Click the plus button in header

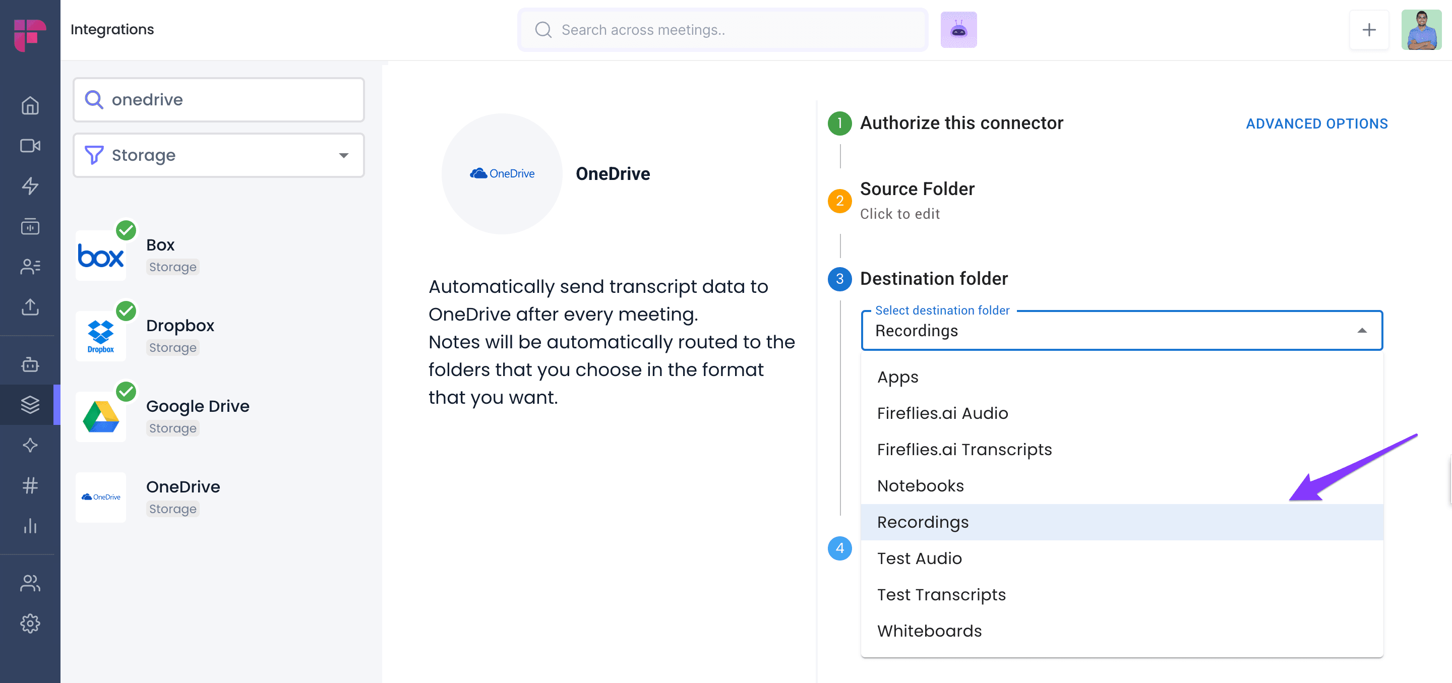[x=1369, y=30]
